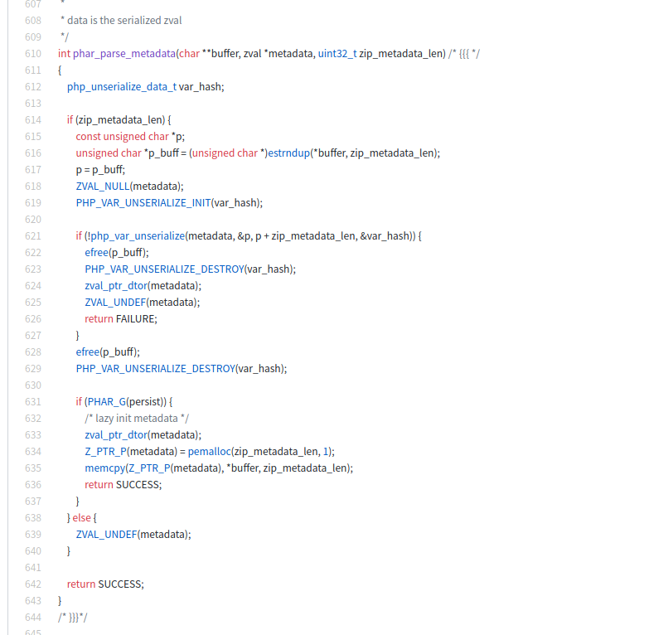Click zval_ptr_dtor on line 633

point(115,435)
